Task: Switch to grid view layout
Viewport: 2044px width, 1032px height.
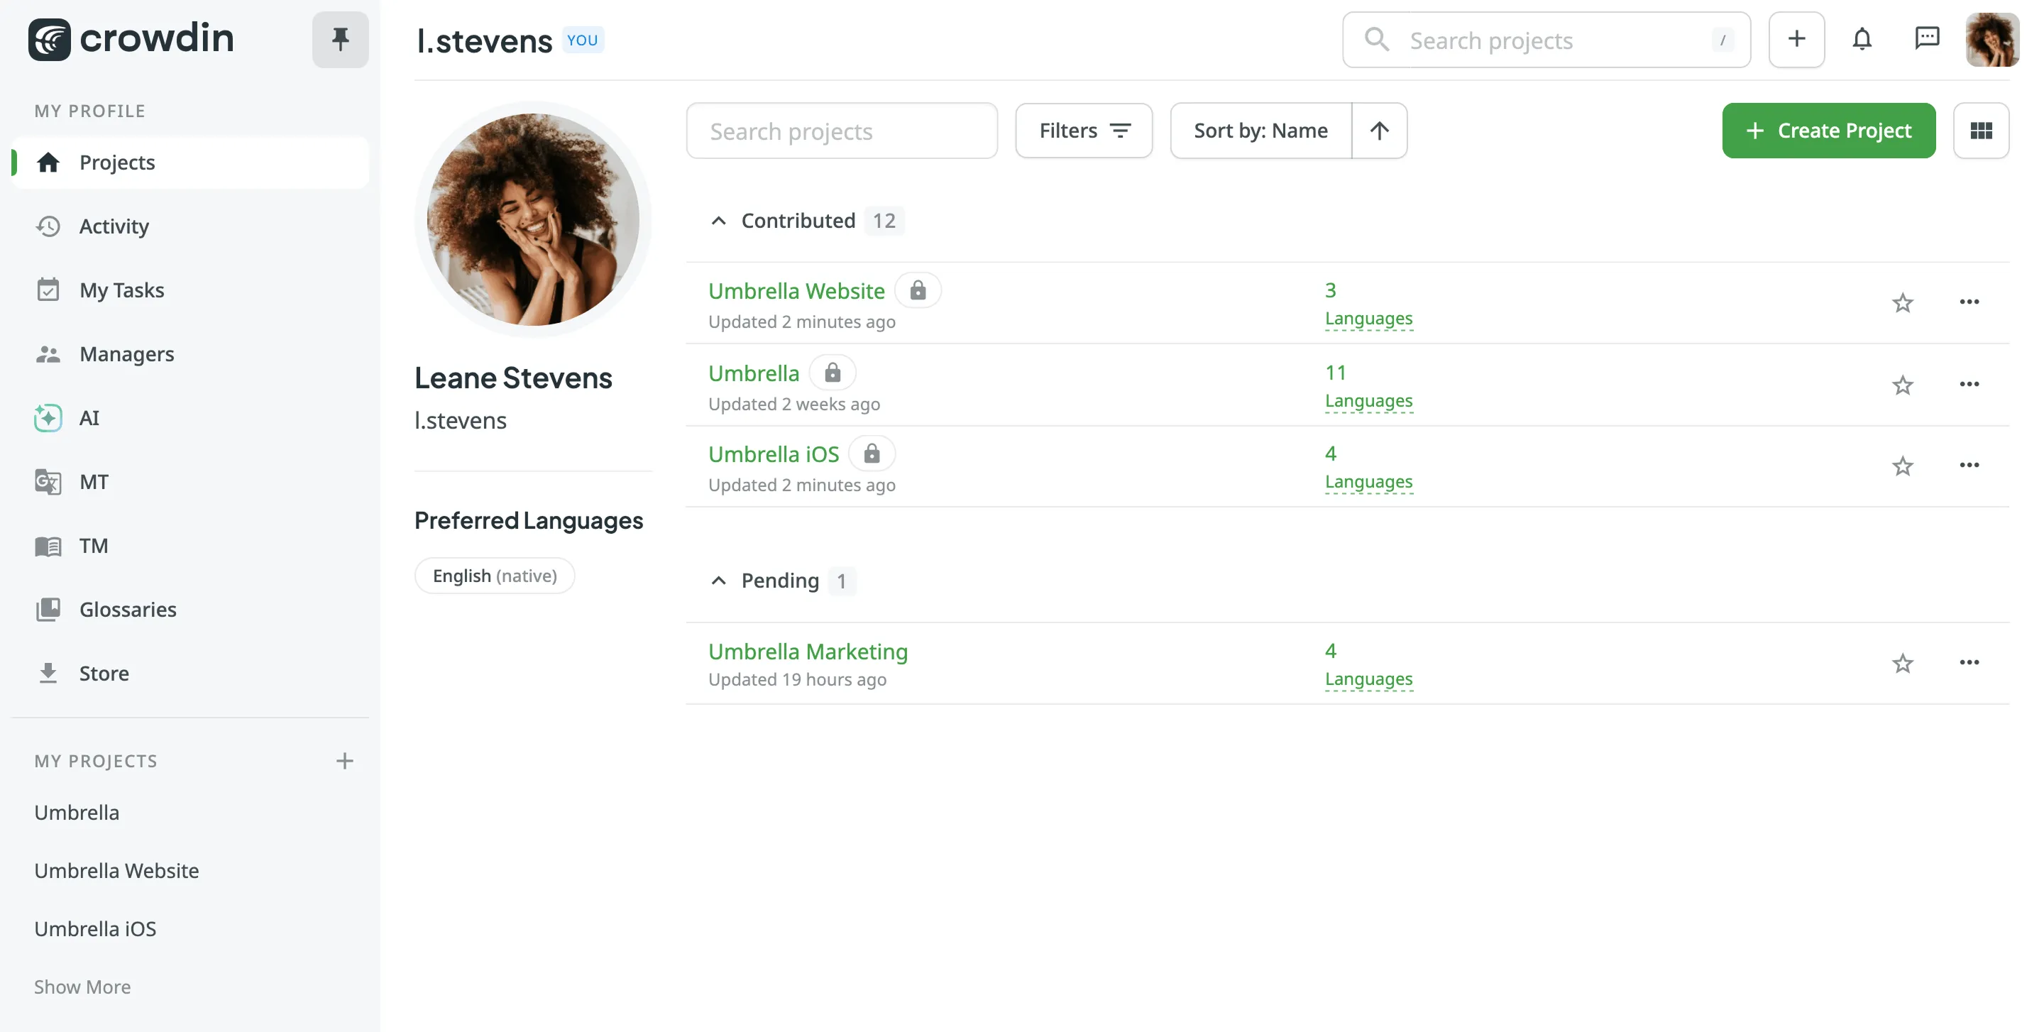Action: tap(1981, 130)
